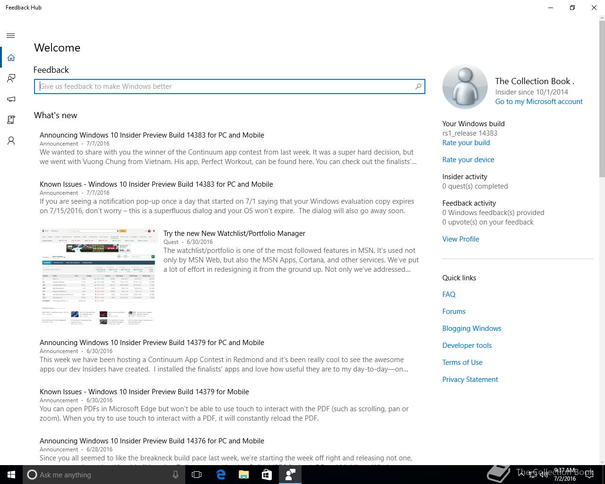Click the scrollbar down arrow
Screen dimensions: 605x484
tap(602, 462)
